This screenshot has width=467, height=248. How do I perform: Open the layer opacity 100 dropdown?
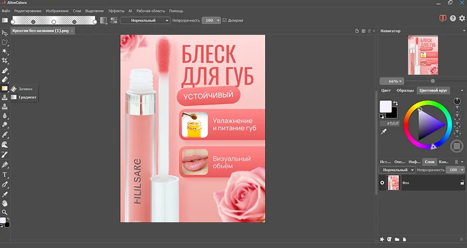455,170
